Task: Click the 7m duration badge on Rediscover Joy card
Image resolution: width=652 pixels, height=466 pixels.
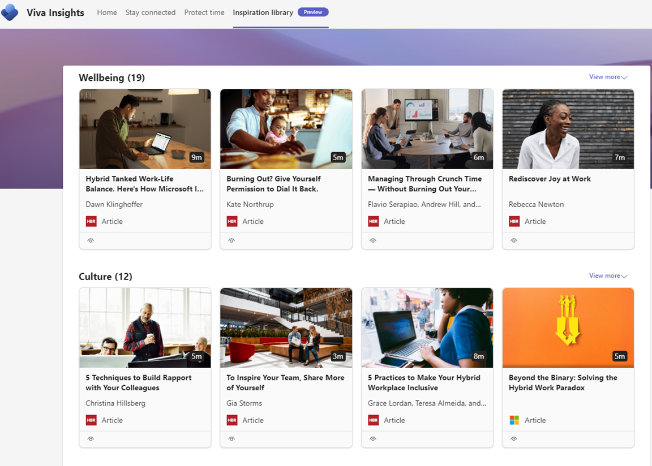Action: [x=620, y=157]
